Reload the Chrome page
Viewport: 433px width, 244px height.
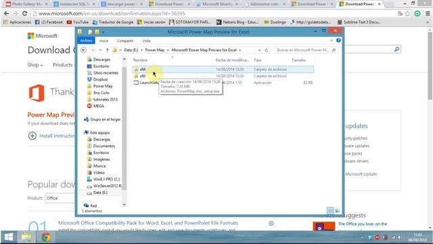click(24, 14)
